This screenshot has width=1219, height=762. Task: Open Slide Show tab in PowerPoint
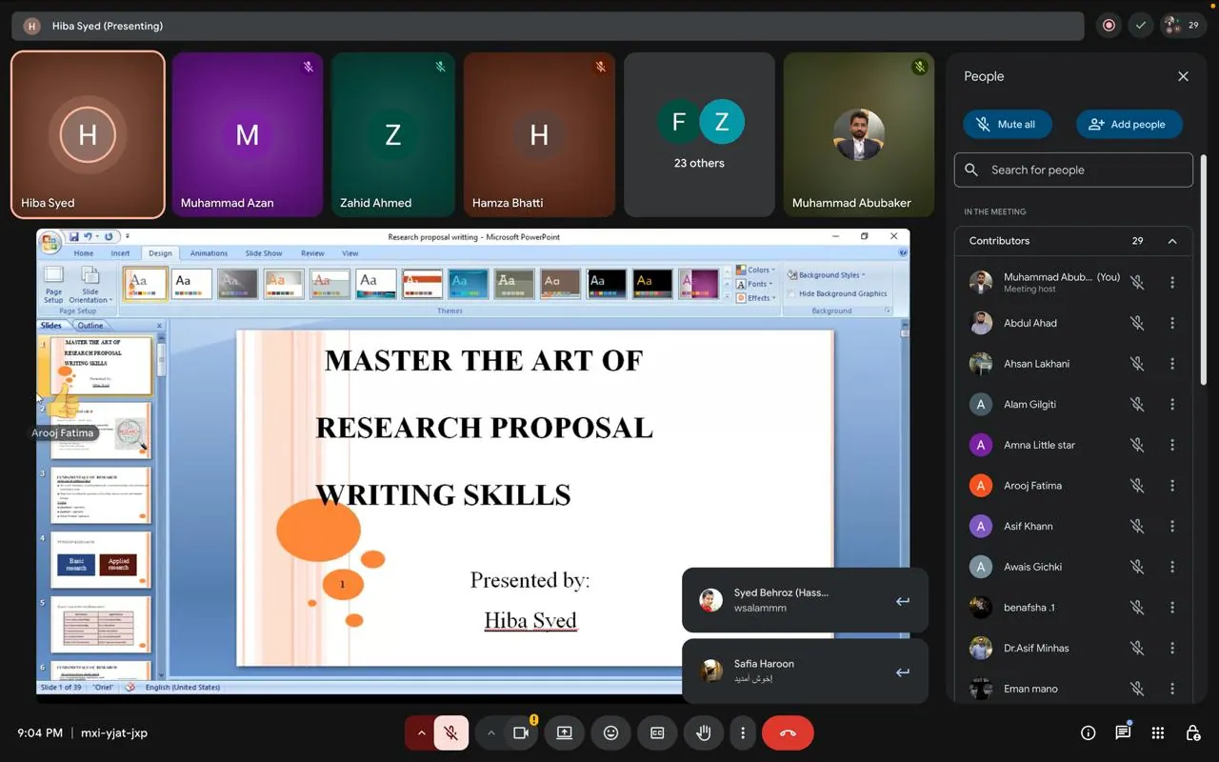(264, 253)
